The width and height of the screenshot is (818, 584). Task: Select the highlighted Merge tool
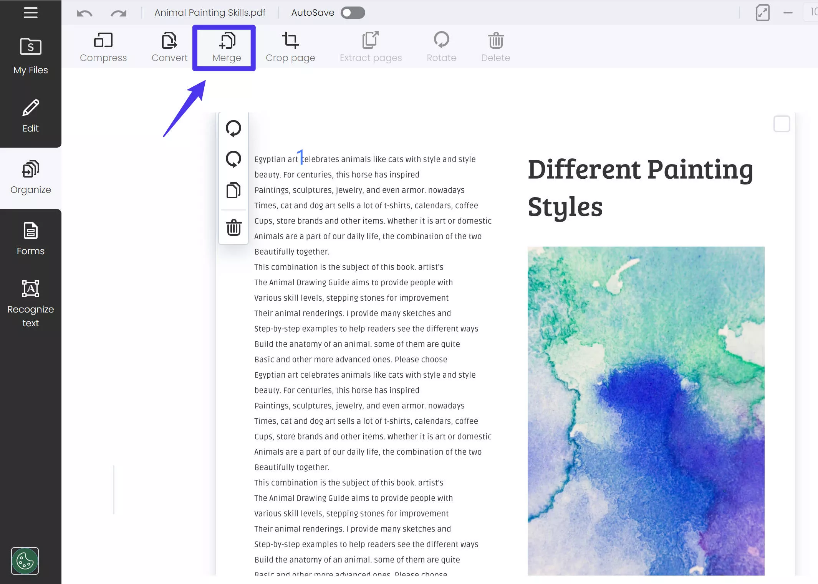226,47
